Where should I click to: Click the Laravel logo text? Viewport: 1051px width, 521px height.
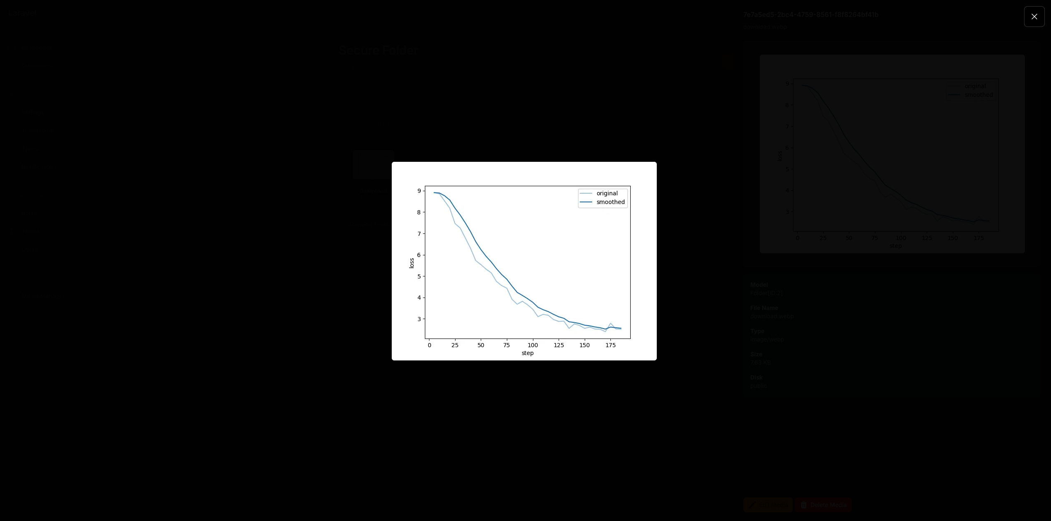(22, 13)
